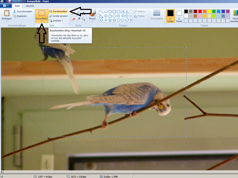Choose the oval shape
The image size is (238, 178).
point(110,12)
